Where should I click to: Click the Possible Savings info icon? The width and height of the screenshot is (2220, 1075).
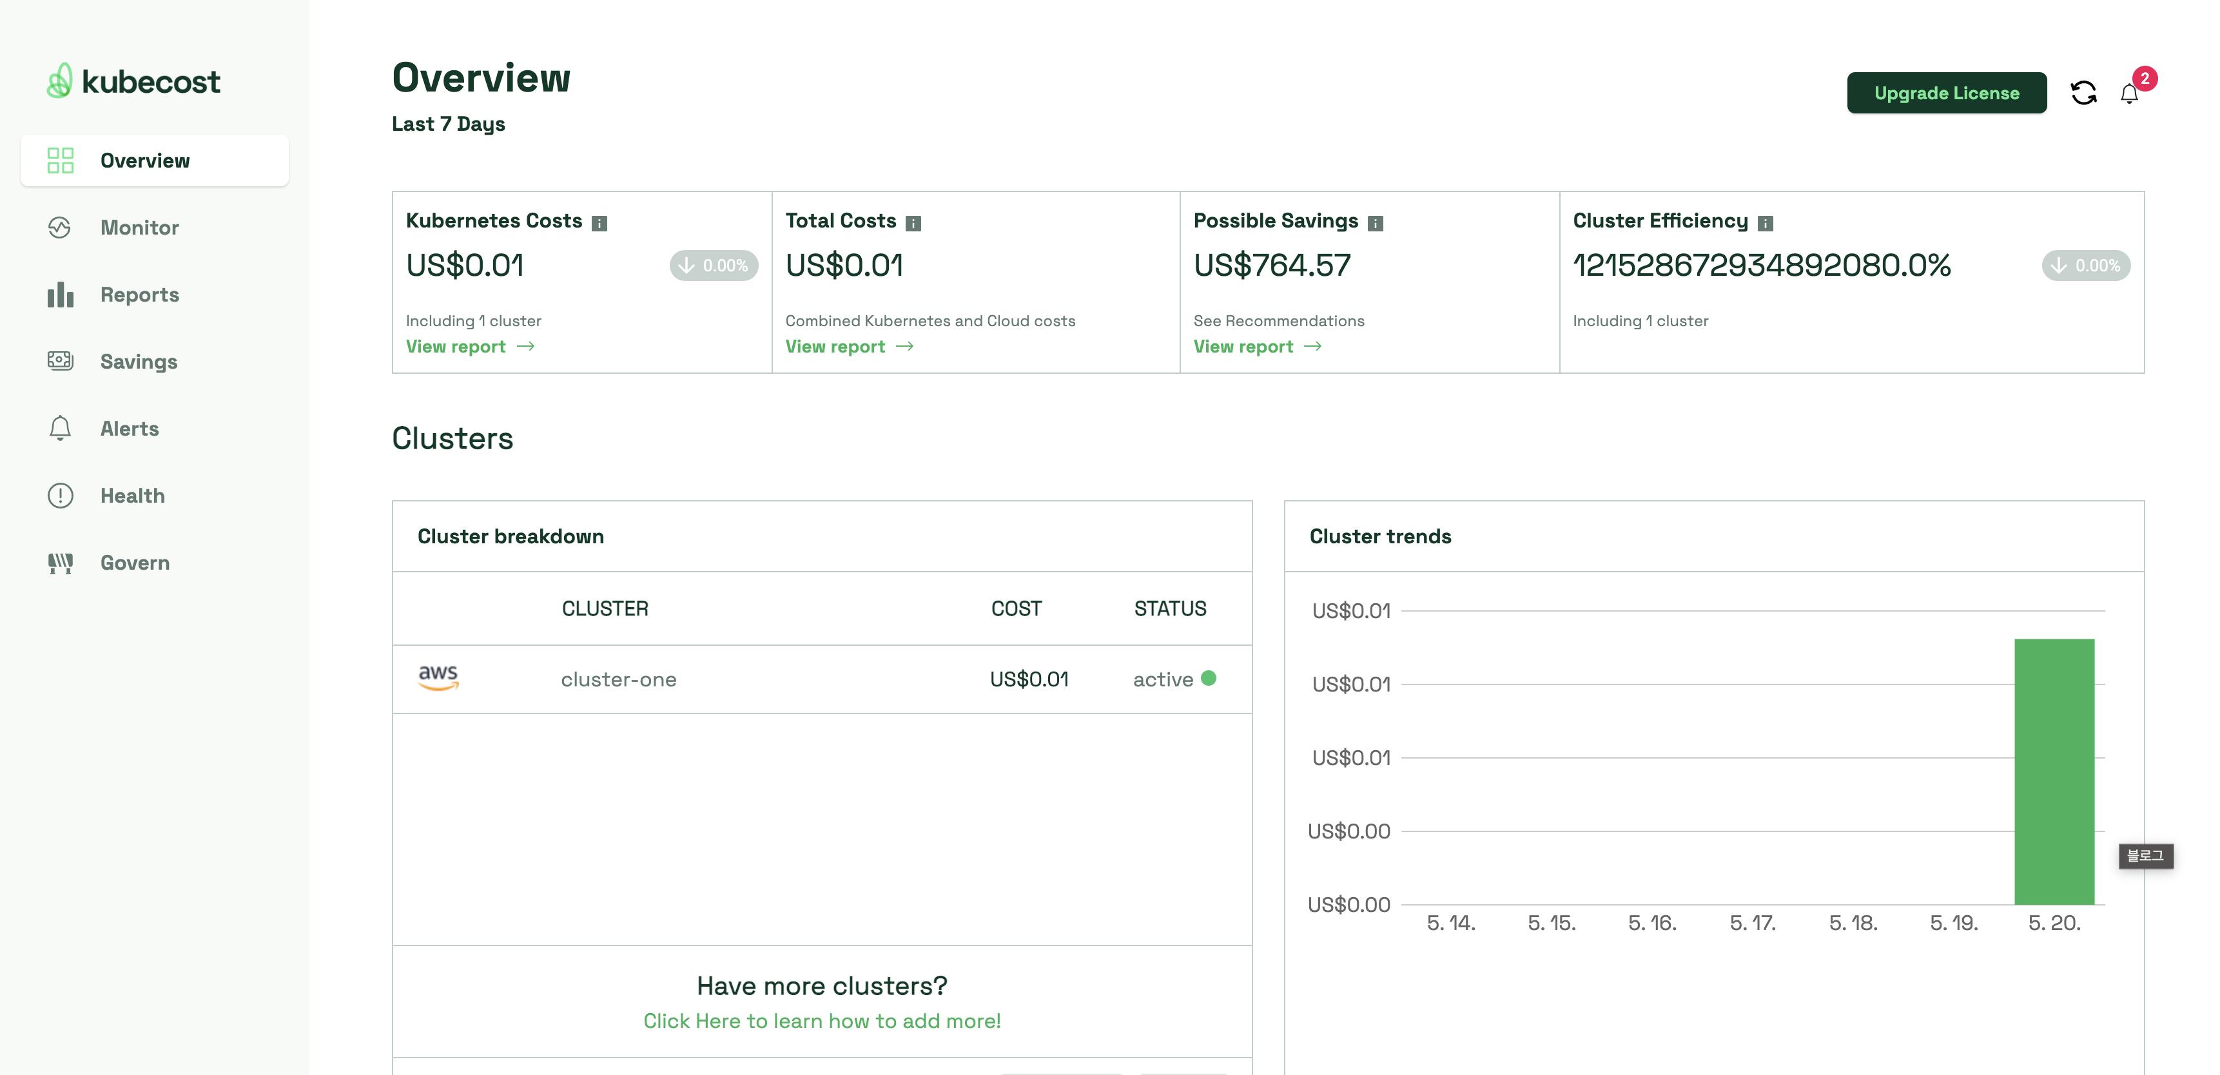1376,223
